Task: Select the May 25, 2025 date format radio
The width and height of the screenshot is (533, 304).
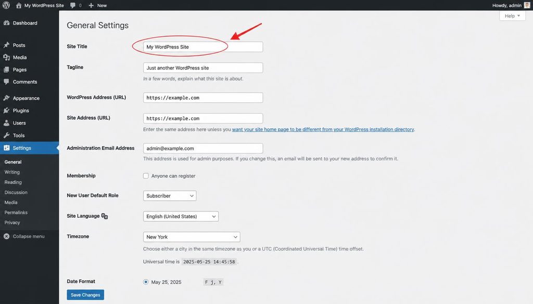Action: pos(146,282)
